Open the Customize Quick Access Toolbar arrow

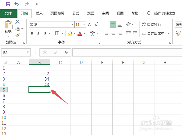pyautogui.click(x=37, y=4)
